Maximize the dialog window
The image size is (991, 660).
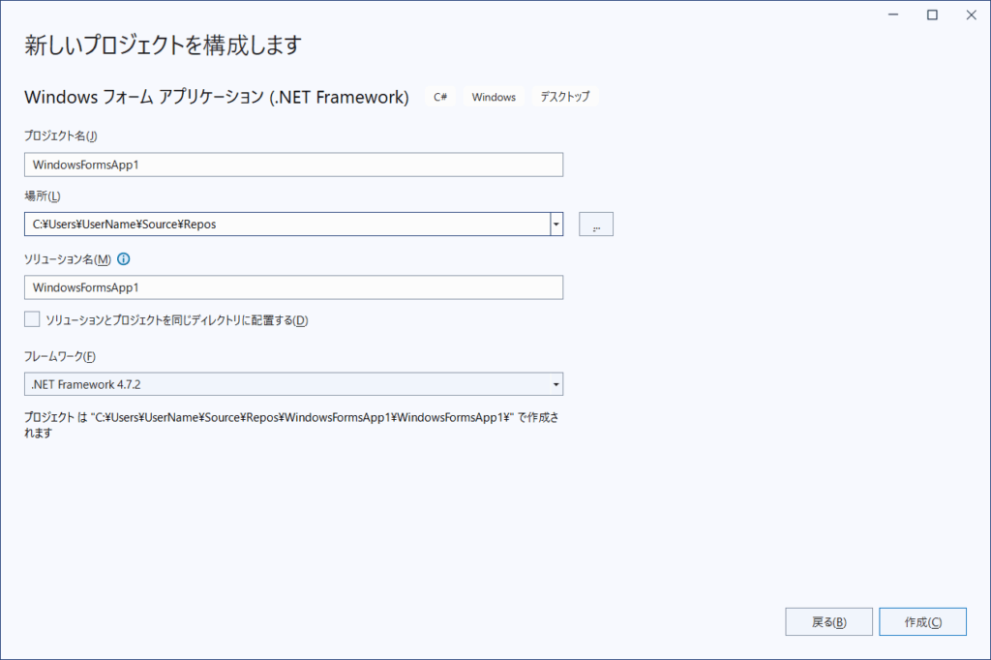click(x=932, y=15)
